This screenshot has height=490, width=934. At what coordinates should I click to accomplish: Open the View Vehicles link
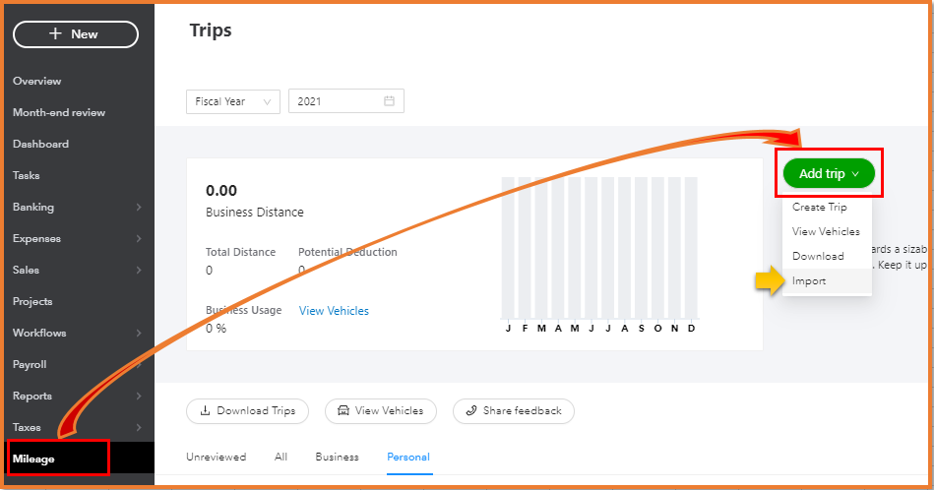(x=334, y=311)
